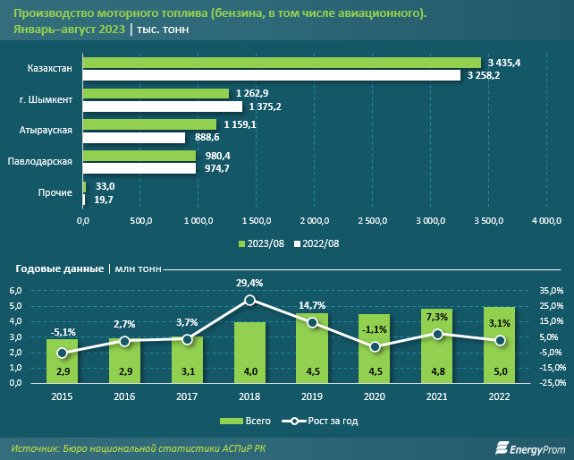Select the Атырауская green bar 1 159,1
This screenshot has height=460, width=574.
pos(149,124)
